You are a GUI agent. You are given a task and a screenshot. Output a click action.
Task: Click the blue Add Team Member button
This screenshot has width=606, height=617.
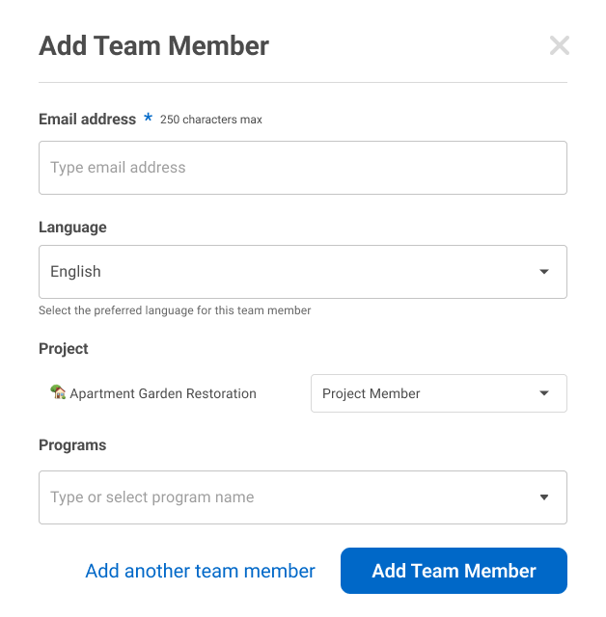click(454, 571)
